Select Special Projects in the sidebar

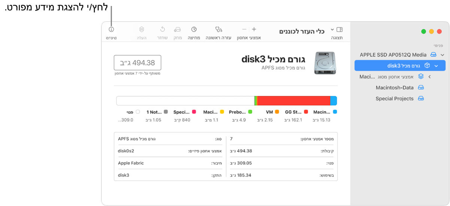(x=395, y=99)
